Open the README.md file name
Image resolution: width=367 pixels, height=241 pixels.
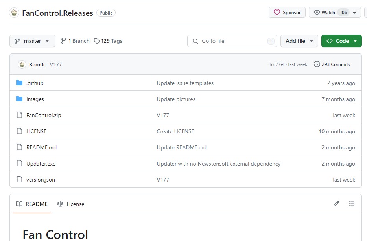[41, 147]
